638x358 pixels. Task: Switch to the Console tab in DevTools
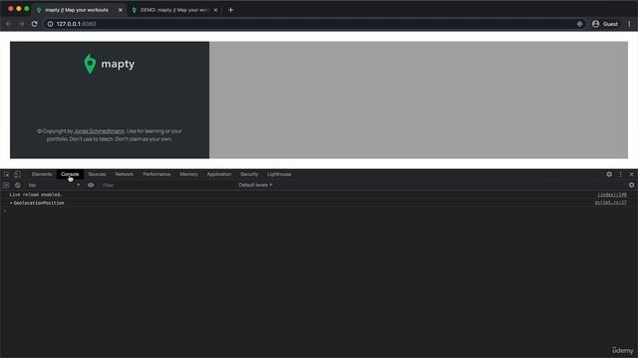(70, 174)
